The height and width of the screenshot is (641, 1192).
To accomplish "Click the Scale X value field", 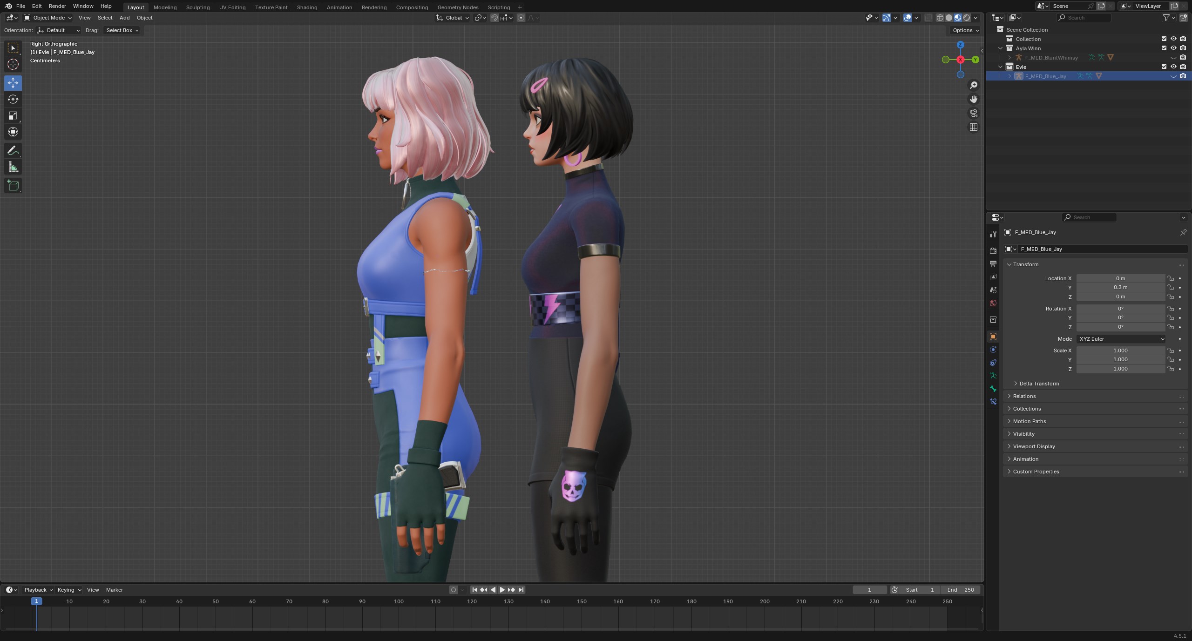I will tap(1120, 351).
